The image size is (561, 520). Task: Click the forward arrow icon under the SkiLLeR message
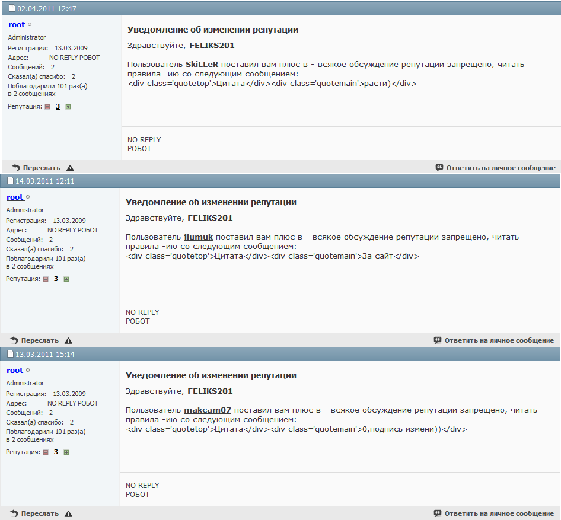[x=16, y=167]
